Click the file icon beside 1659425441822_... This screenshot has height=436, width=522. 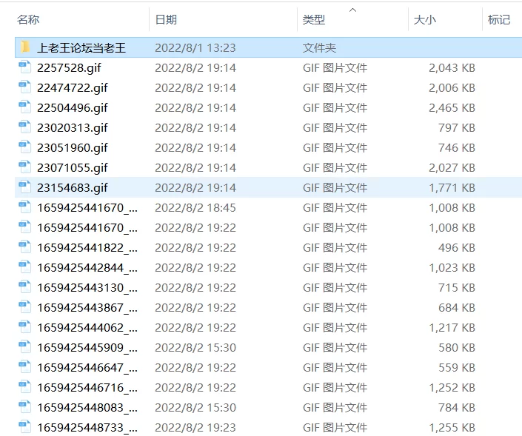pos(25,247)
